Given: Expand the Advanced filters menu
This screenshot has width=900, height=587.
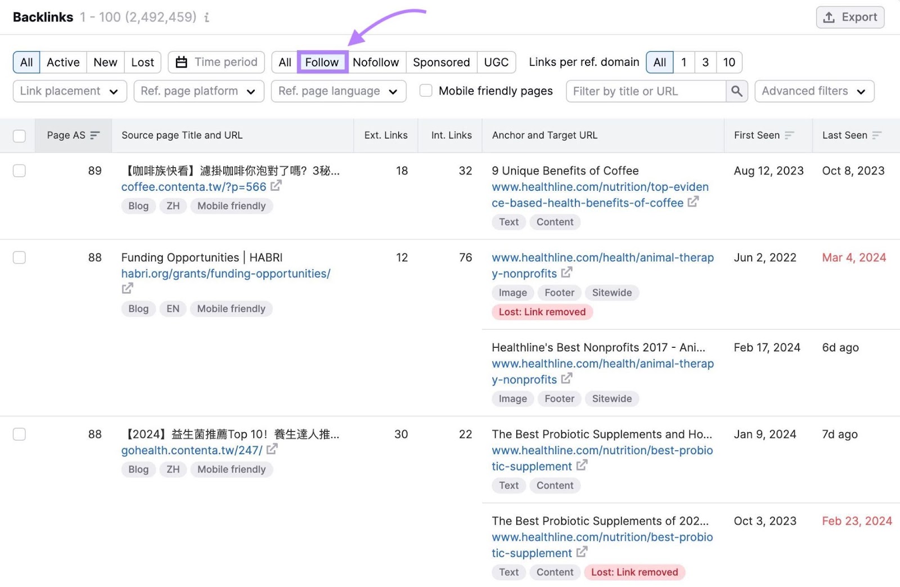Looking at the screenshot, I should tap(814, 91).
